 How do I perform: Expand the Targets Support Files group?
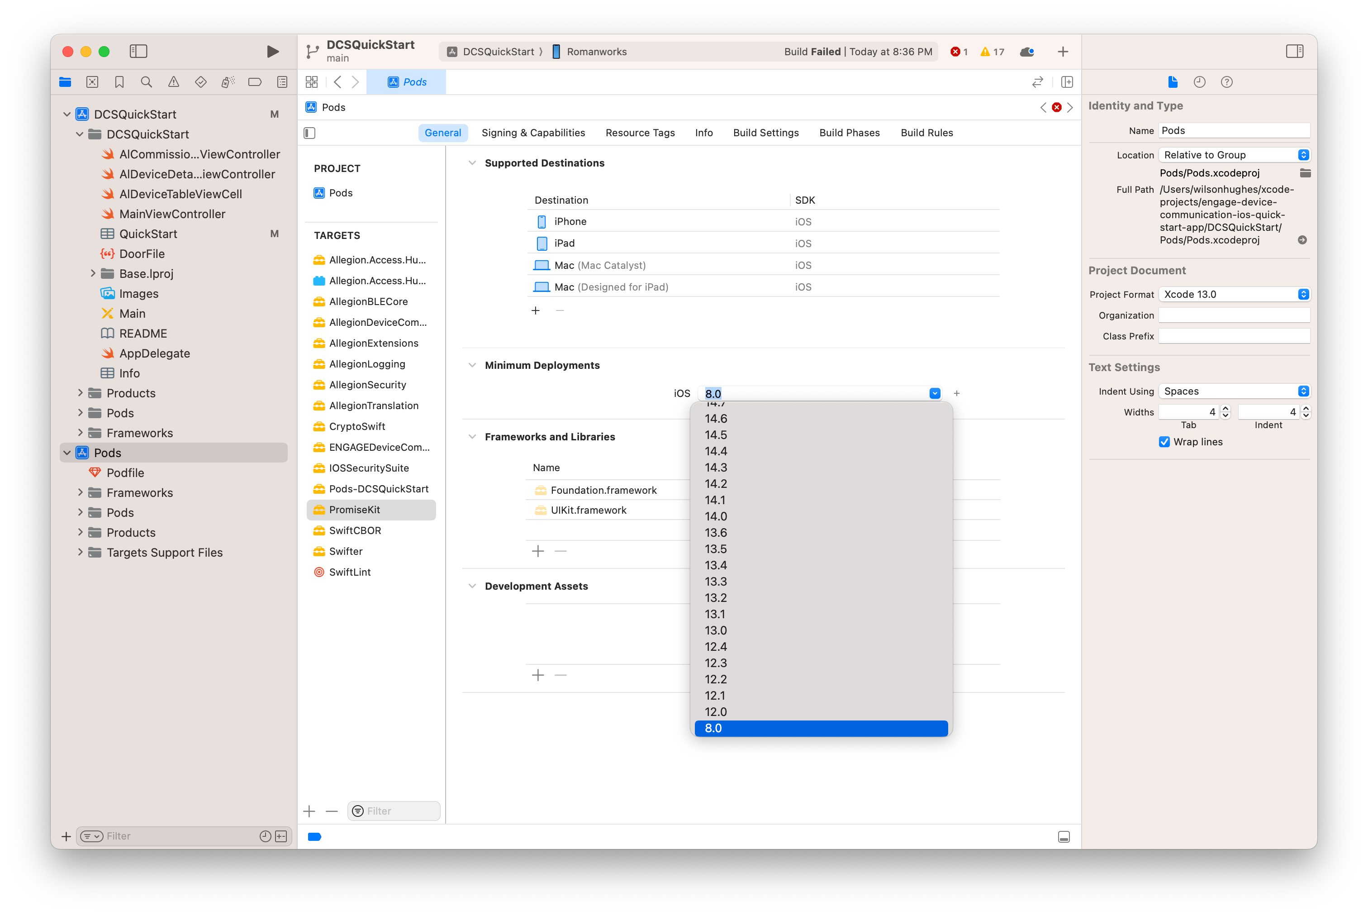[x=80, y=552]
